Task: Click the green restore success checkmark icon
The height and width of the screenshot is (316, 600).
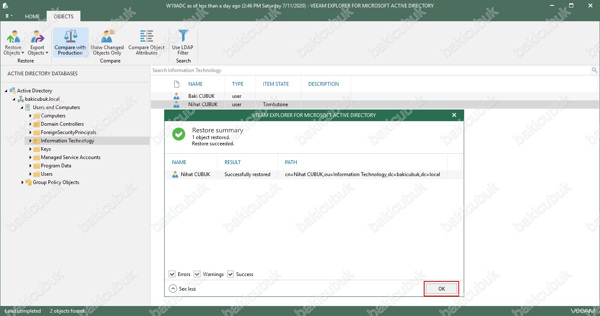Action: (179, 134)
